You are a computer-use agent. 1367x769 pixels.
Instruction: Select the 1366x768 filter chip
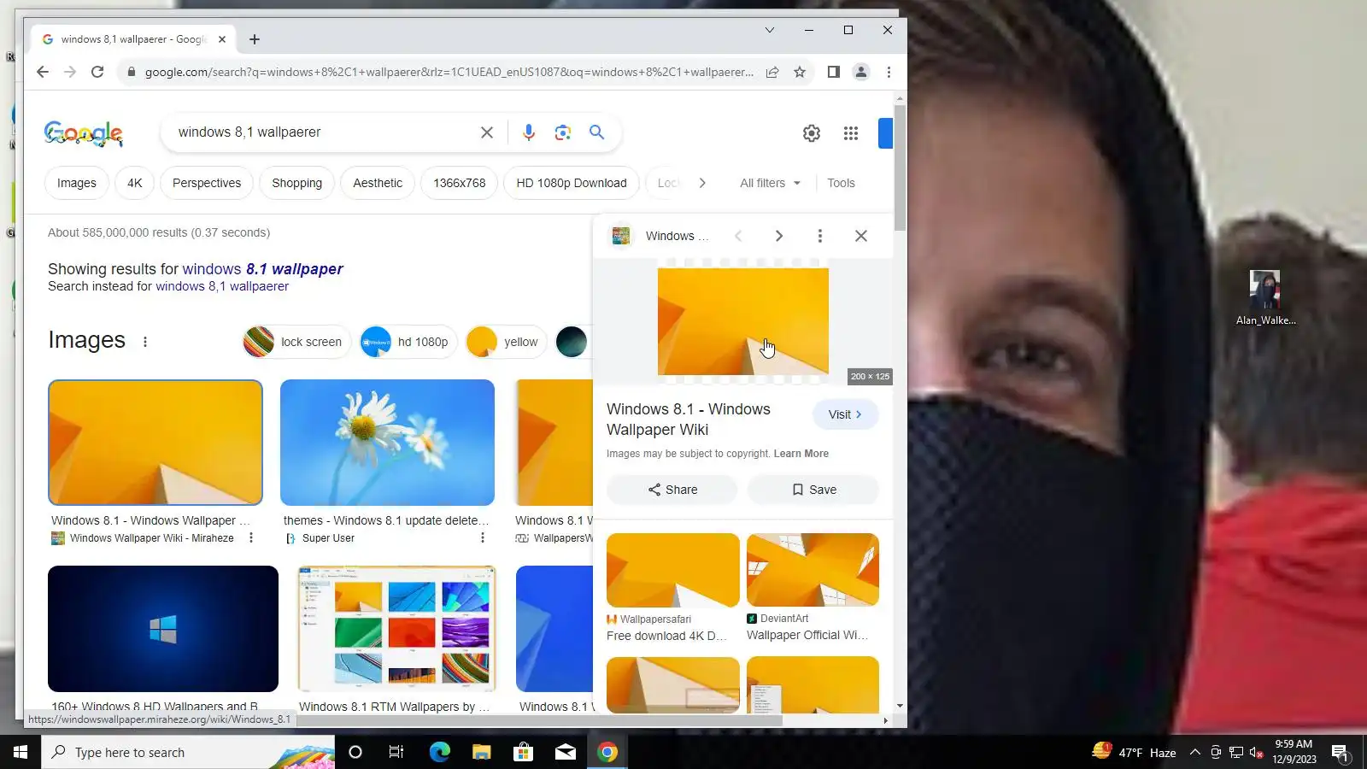[460, 183]
